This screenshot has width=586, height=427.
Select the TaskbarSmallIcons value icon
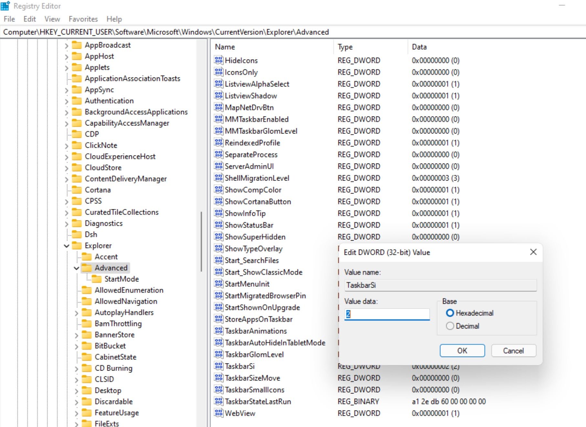tap(219, 390)
